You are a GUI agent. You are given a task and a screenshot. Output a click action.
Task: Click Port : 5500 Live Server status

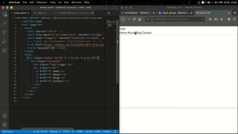tap(93, 131)
